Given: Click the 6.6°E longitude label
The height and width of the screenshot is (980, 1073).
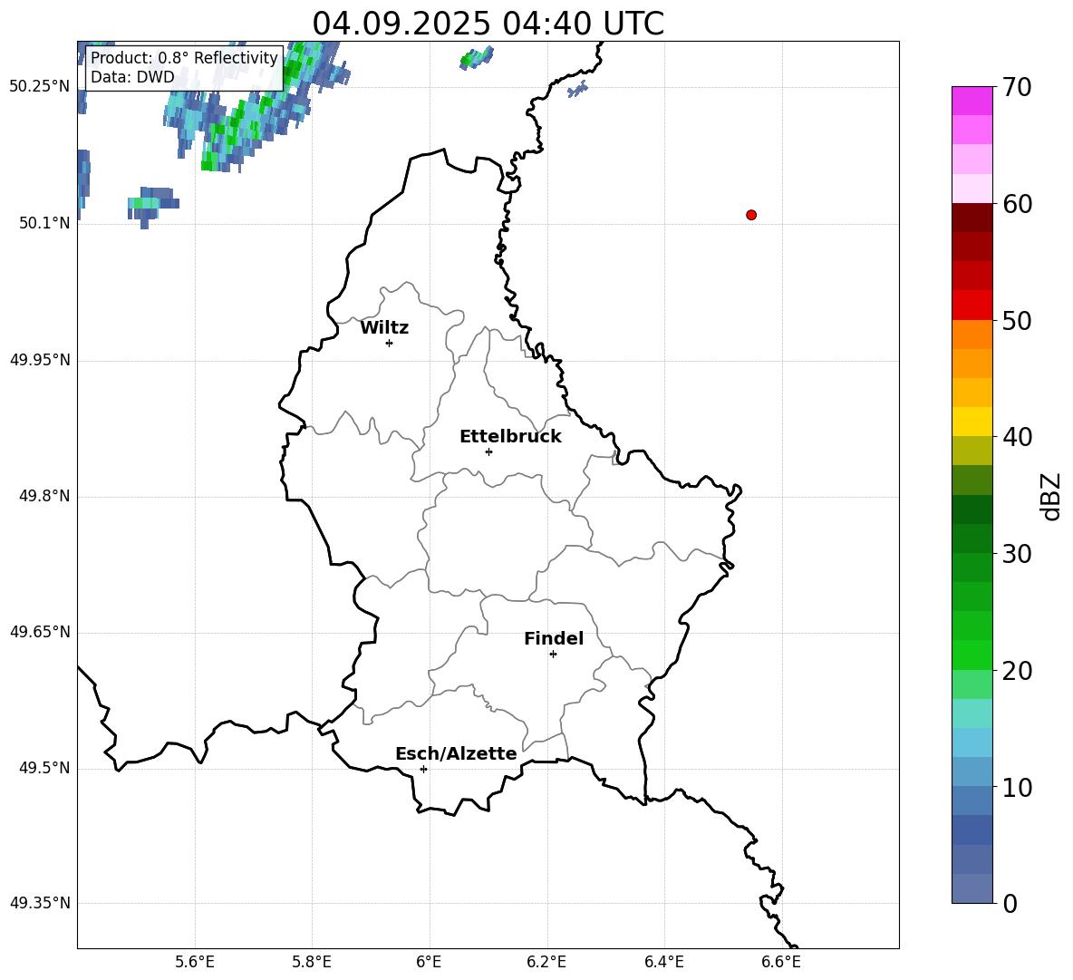Looking at the screenshot, I should pos(781,962).
